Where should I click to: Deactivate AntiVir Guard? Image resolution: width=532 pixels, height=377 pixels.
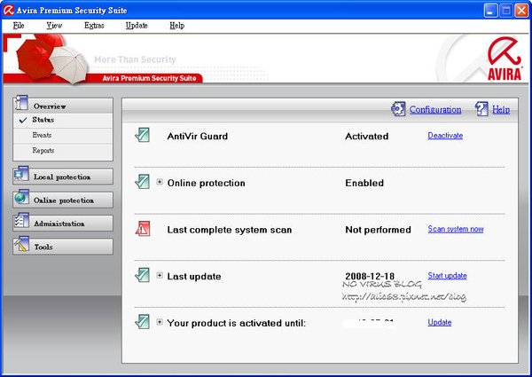[x=445, y=136]
